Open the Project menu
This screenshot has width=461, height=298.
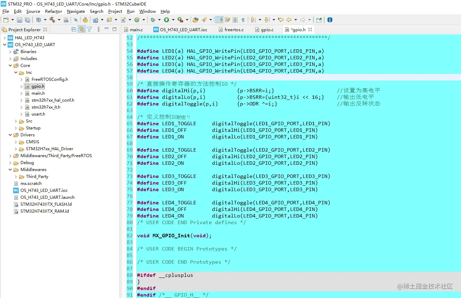115,11
